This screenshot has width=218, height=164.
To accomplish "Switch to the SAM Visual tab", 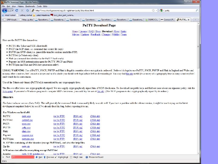I will tap(11, 20).
